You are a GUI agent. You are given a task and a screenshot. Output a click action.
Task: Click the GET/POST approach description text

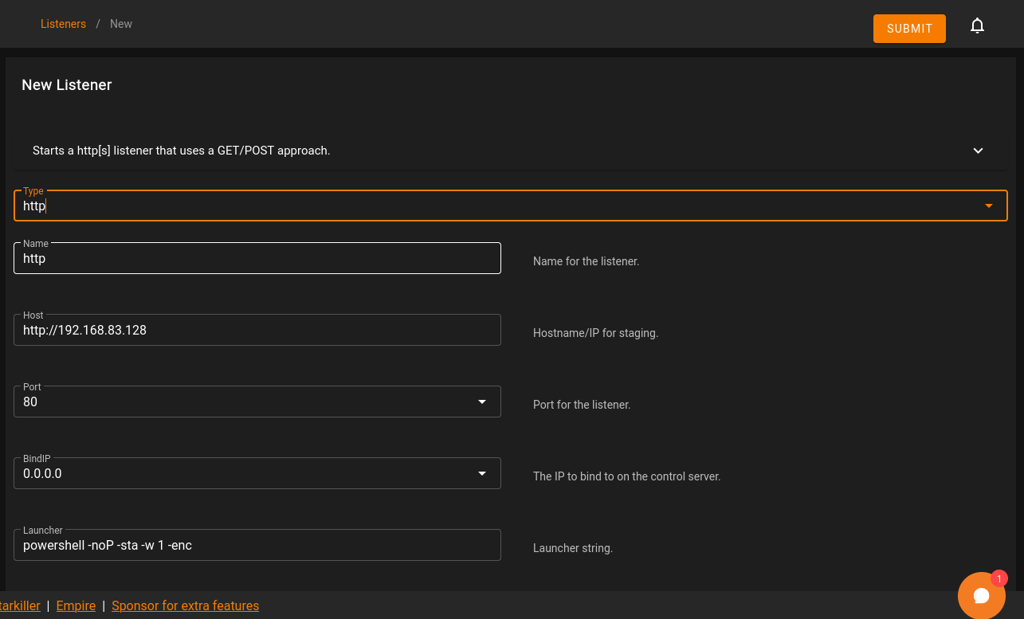[x=182, y=151]
